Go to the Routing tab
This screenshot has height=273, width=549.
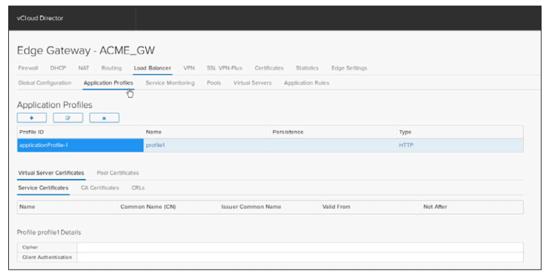(x=111, y=68)
